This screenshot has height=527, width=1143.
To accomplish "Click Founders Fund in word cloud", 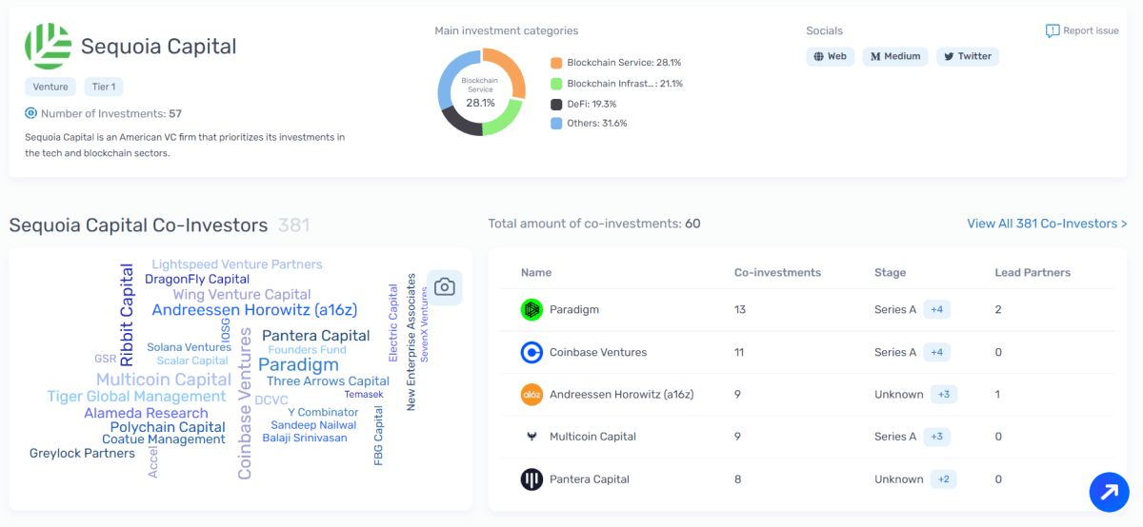I will [307, 349].
